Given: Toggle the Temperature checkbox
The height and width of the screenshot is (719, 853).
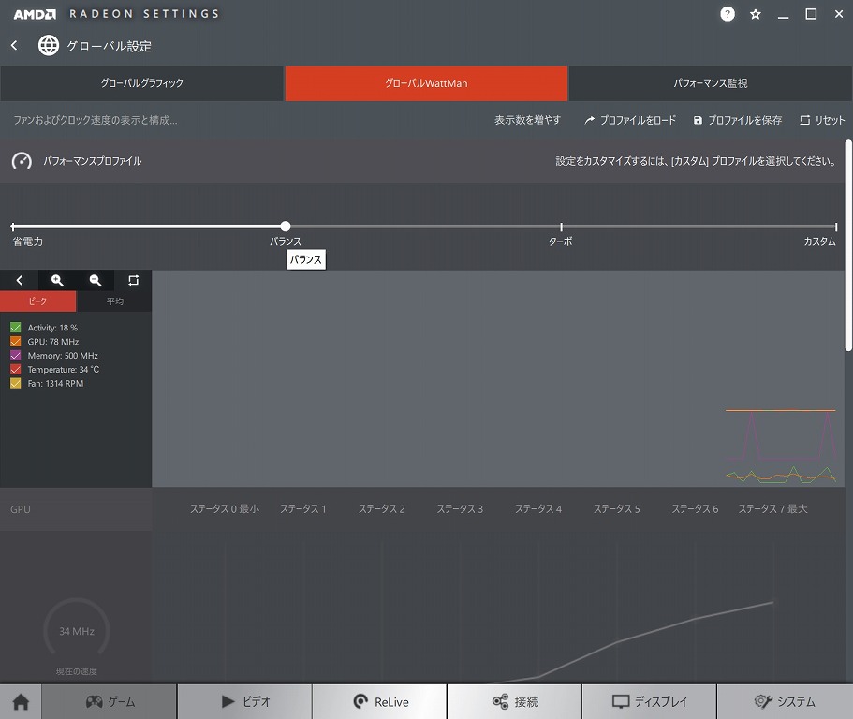Looking at the screenshot, I should tap(15, 369).
